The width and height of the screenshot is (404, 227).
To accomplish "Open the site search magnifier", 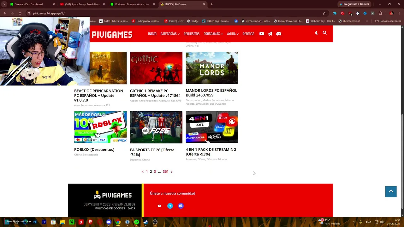I will 325,33.
